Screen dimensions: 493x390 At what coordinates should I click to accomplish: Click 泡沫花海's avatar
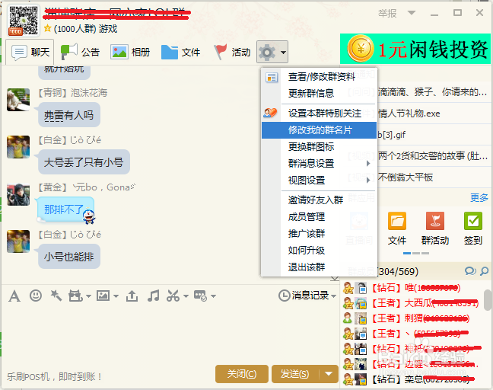18,100
